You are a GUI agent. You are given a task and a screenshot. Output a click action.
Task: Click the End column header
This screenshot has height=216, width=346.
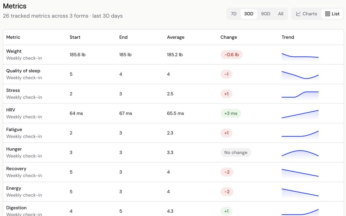click(x=123, y=37)
